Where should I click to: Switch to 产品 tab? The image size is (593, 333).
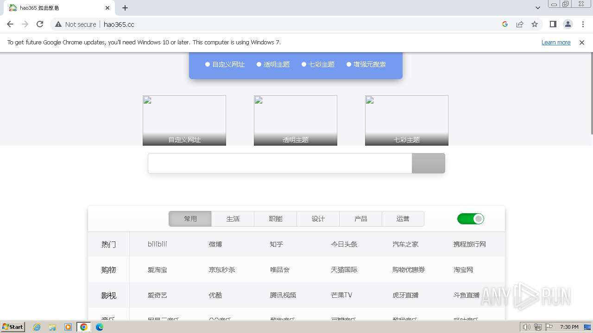[360, 219]
